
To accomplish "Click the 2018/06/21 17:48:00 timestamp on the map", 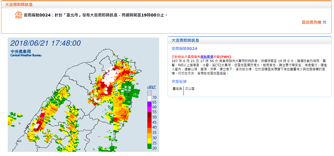I will tap(45, 43).
